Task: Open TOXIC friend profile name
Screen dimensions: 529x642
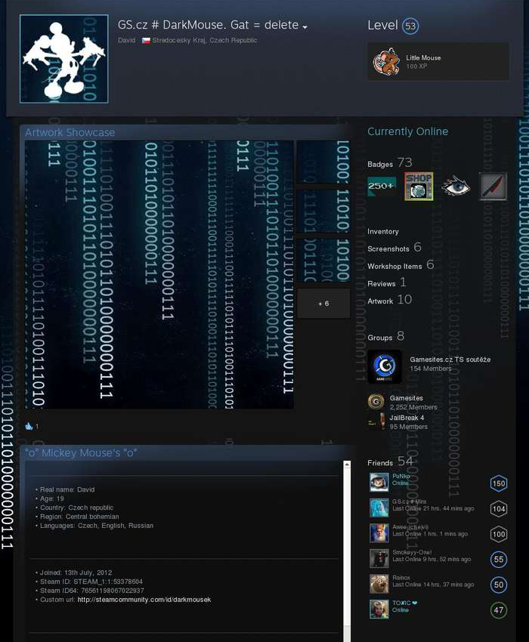Action: [404, 603]
